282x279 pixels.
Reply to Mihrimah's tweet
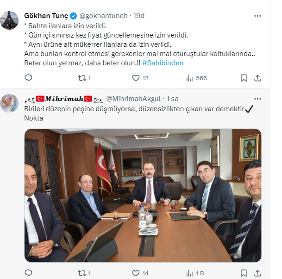tap(28, 273)
